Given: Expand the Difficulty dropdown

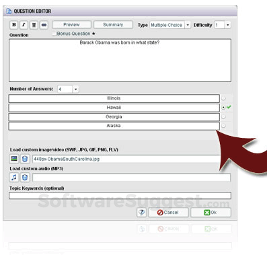Looking at the screenshot, I should 228,25.
